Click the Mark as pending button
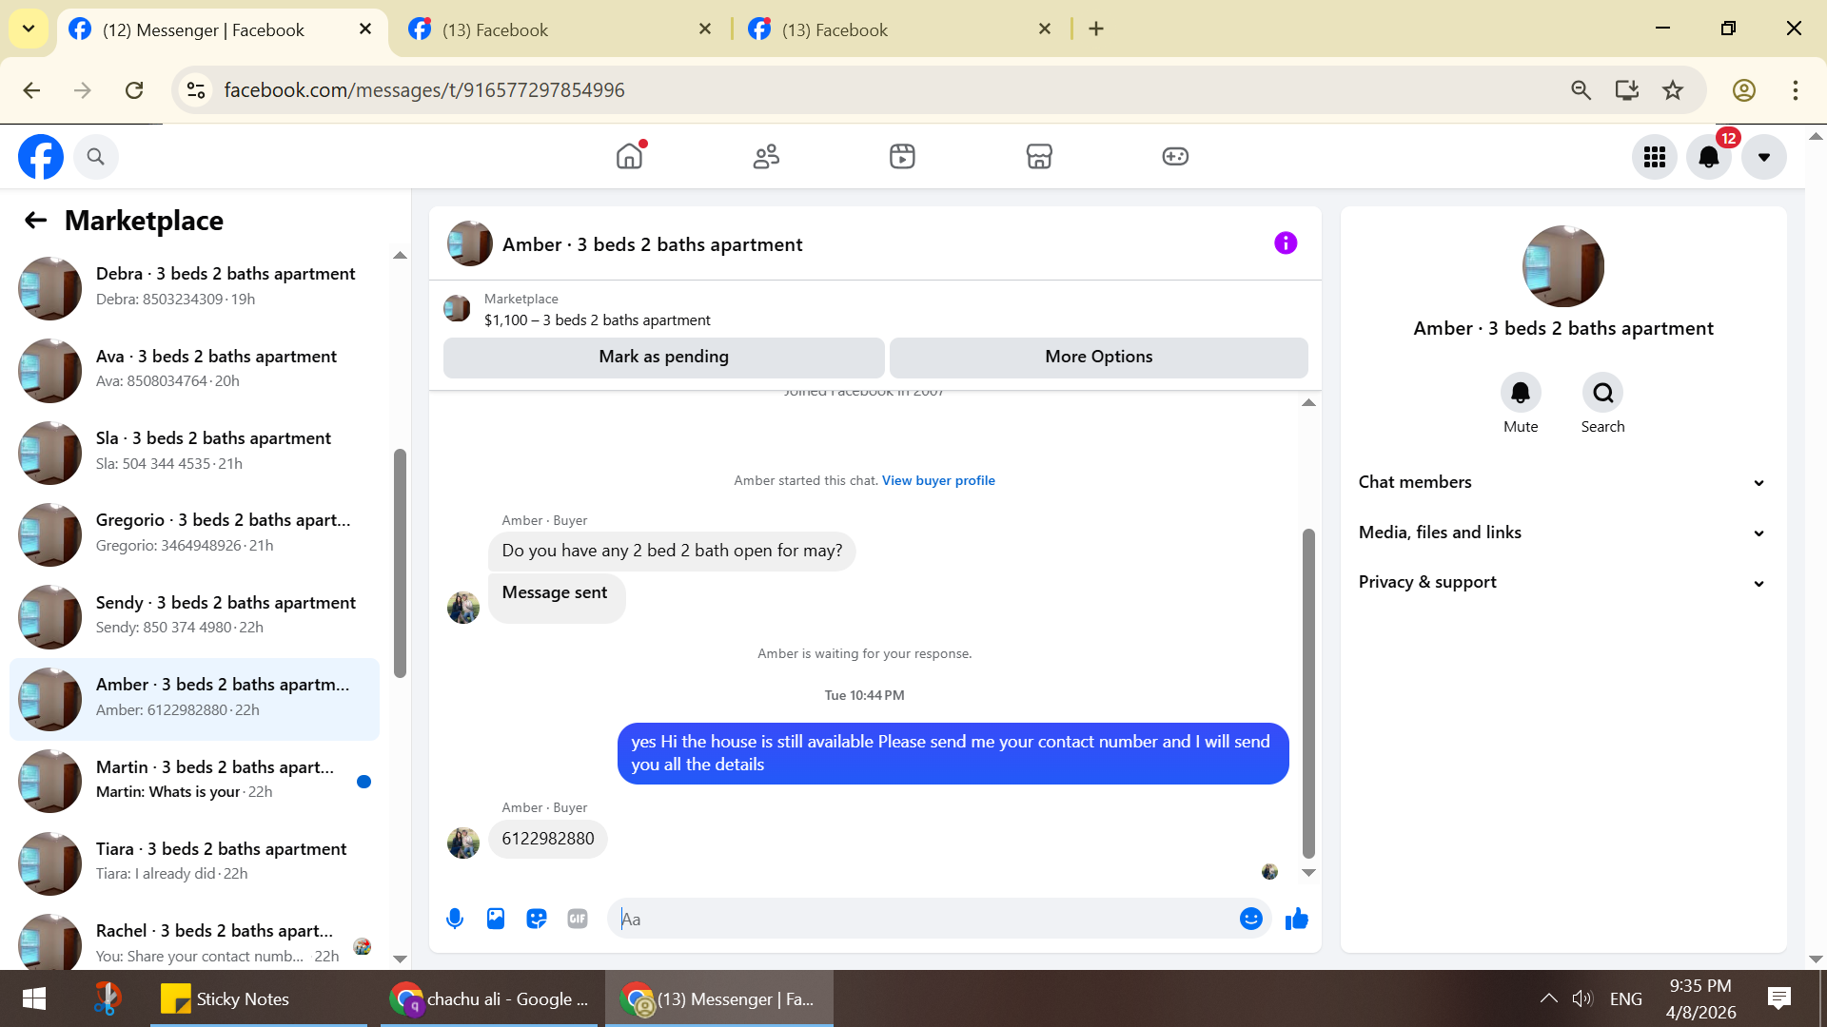This screenshot has width=1827, height=1027. pos(663,357)
